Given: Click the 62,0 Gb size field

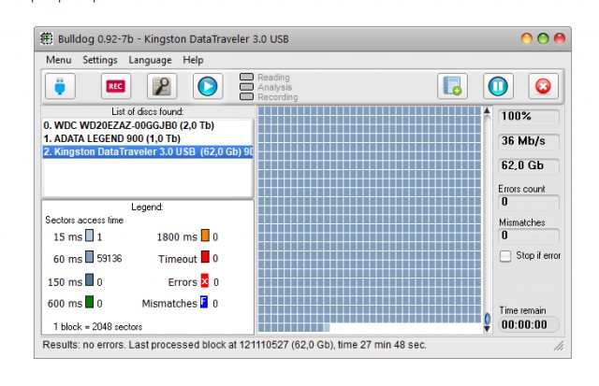Looking at the screenshot, I should 529,166.
